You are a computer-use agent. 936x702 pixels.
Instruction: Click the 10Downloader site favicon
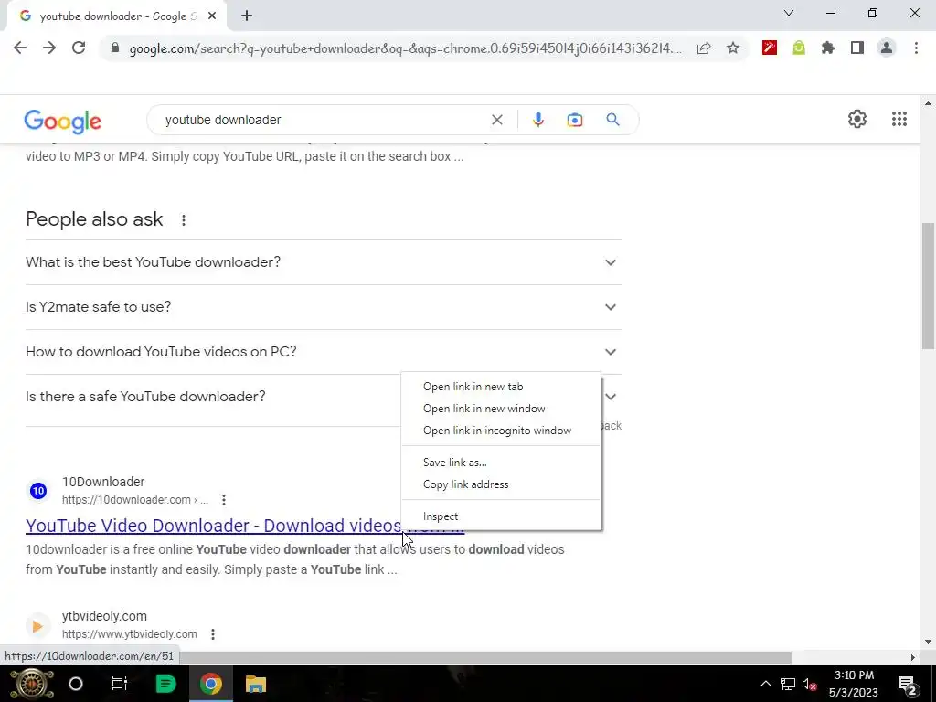tap(38, 491)
